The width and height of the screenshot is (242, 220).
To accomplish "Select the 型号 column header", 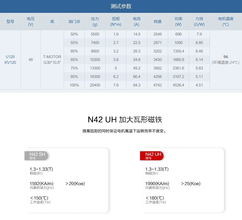I will pyautogui.click(x=10, y=21).
